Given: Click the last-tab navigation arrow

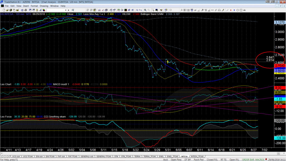Looking at the screenshot, I should (9, 157).
